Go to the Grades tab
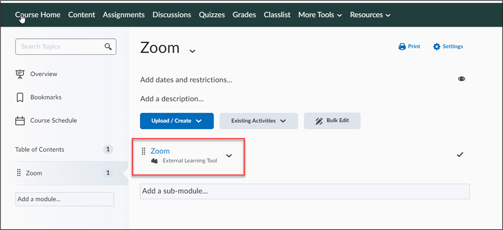Screen dimensions: 503x230 [x=244, y=15]
